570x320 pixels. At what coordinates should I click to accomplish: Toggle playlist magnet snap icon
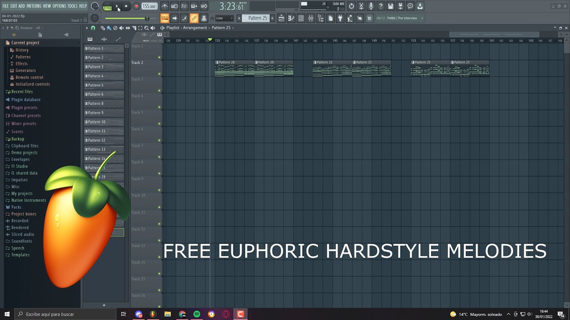point(93,28)
